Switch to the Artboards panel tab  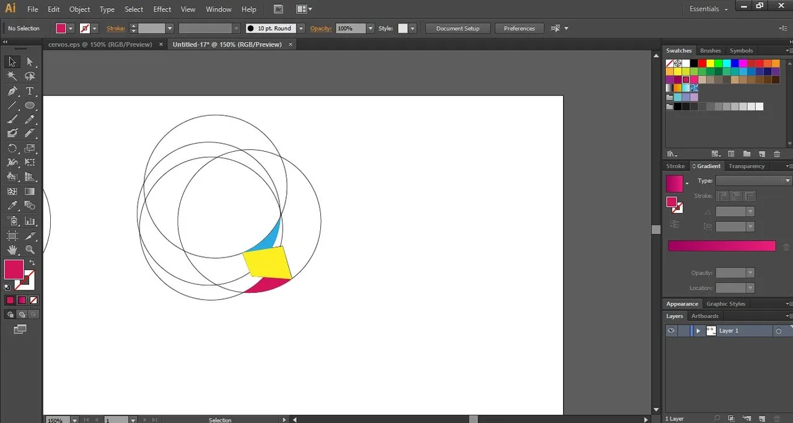(x=705, y=316)
